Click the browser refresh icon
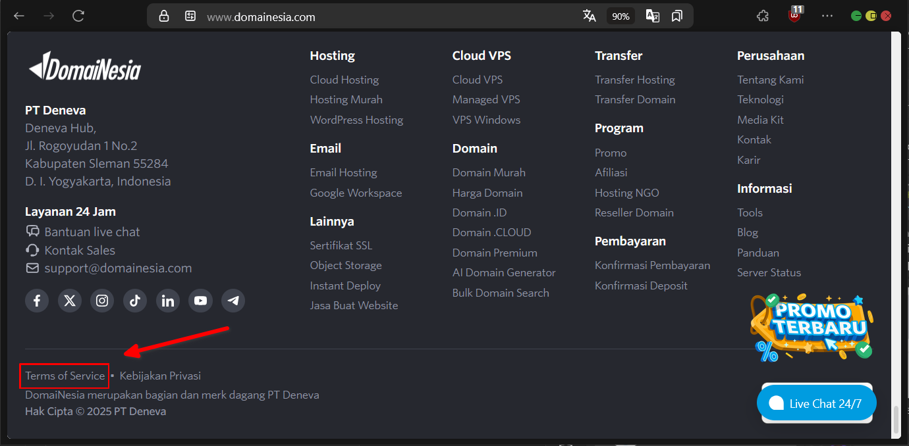This screenshot has width=909, height=446. (x=78, y=16)
